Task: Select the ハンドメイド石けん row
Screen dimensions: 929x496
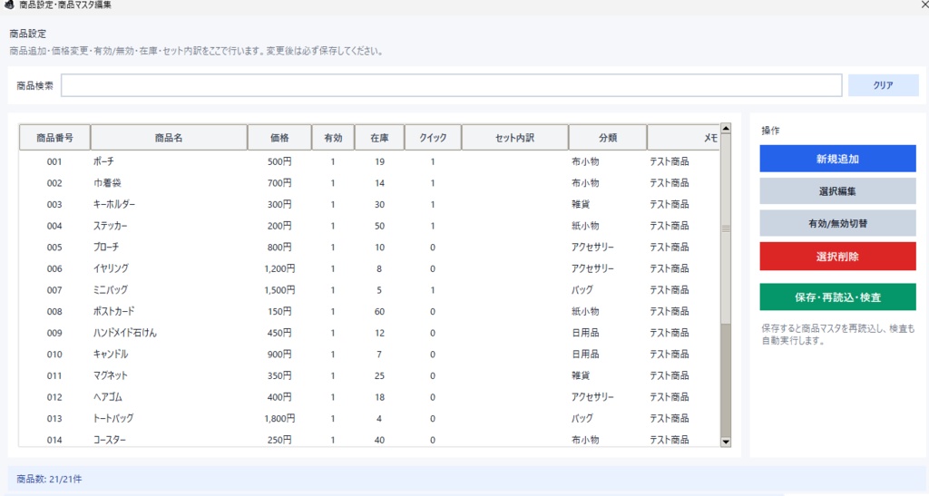Action: pos(369,333)
